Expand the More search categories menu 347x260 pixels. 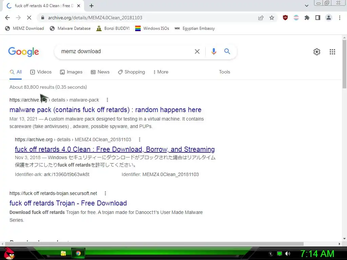161,72
